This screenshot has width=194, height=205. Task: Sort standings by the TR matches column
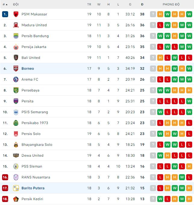[x=89, y=5]
